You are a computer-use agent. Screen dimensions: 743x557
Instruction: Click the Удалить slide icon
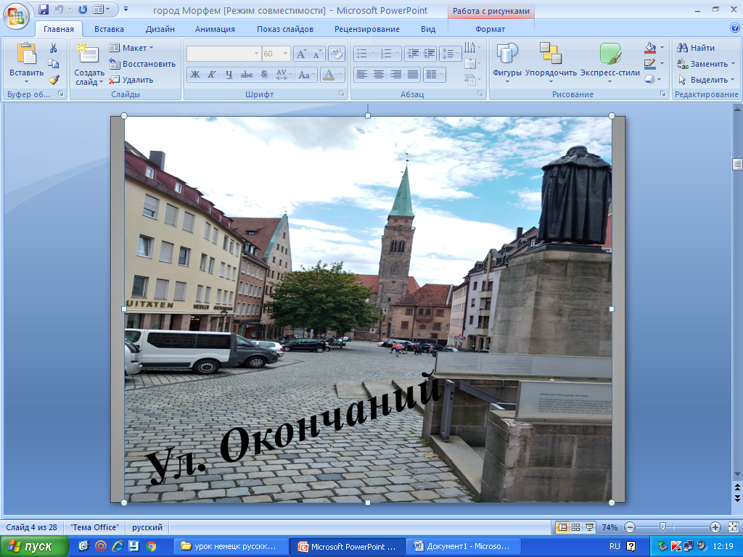coord(131,80)
